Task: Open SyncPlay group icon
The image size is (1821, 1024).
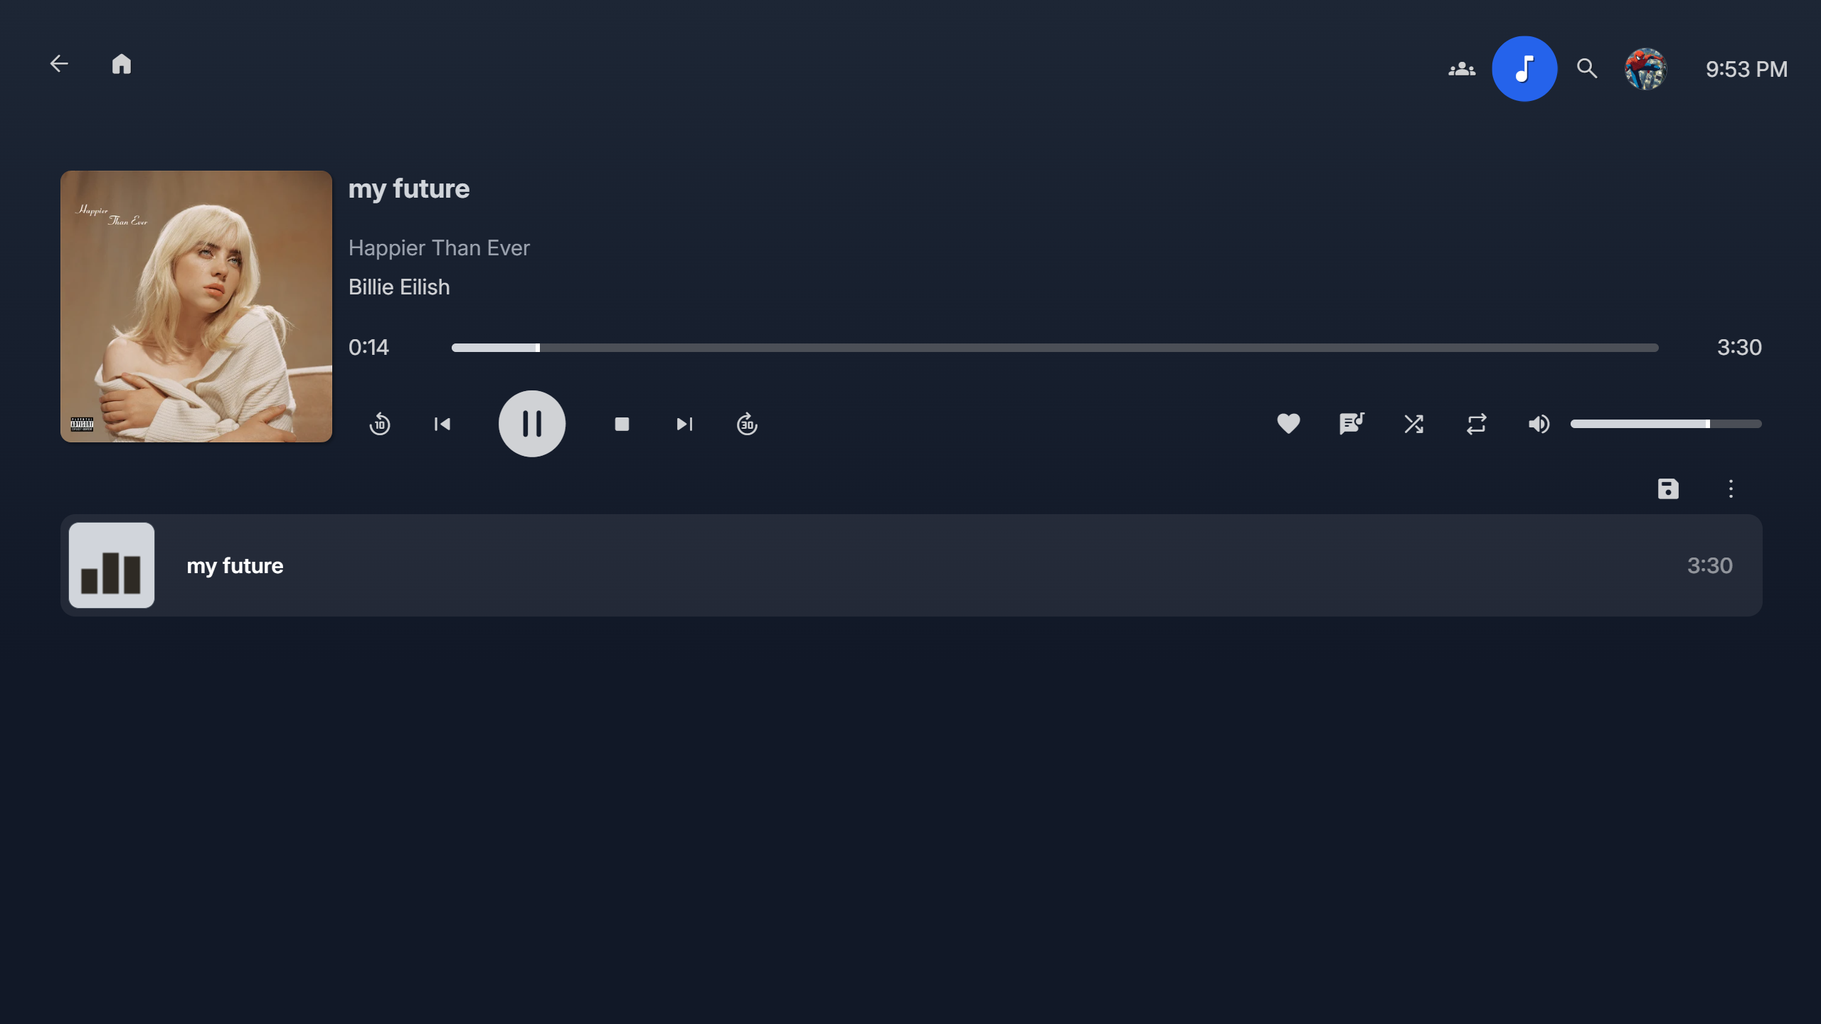Action: pyautogui.click(x=1462, y=69)
